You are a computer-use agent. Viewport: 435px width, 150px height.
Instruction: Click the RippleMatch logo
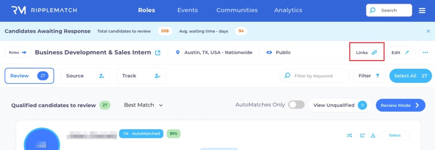click(x=44, y=10)
